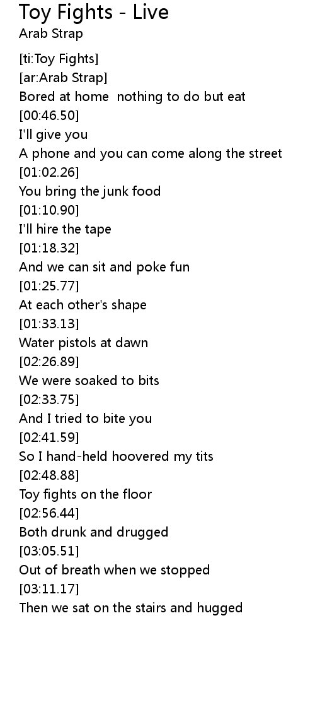The image size is (315, 707).
Task: Click lyric 'Water pistols at dawn'
Action: click(x=83, y=343)
